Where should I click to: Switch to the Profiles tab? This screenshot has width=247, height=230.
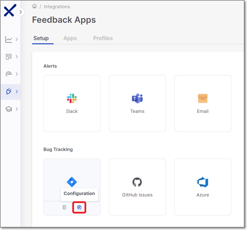click(103, 38)
